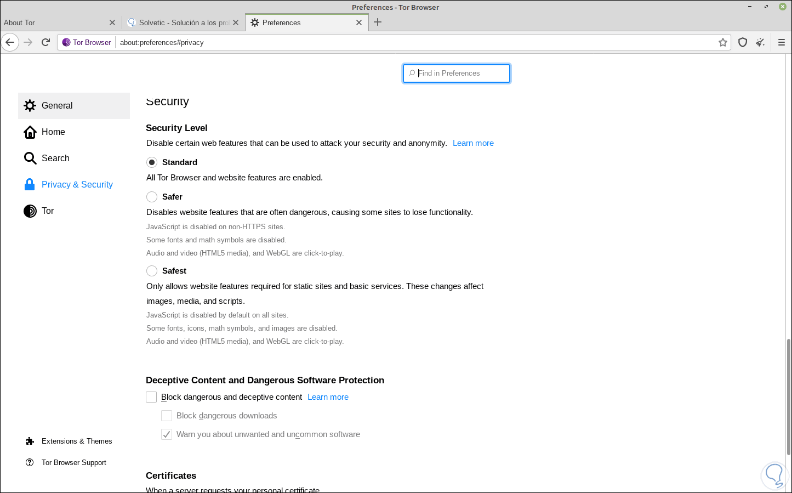
Task: Close the Solvetic tab
Action: coord(236,22)
